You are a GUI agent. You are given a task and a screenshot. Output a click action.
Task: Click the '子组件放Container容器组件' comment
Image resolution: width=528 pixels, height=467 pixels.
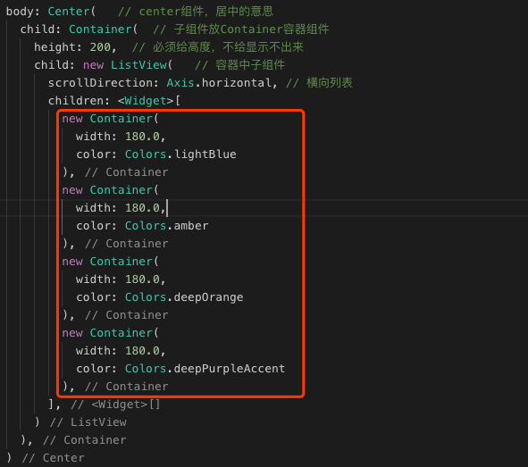[241, 29]
